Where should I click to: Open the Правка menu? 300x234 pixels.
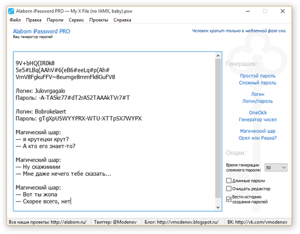tap(34, 20)
